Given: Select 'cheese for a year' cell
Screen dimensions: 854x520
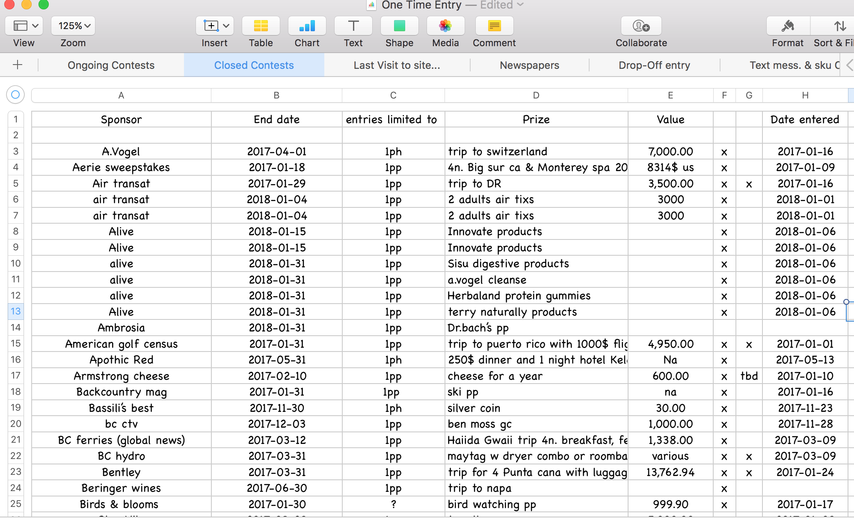Looking at the screenshot, I should coord(536,376).
